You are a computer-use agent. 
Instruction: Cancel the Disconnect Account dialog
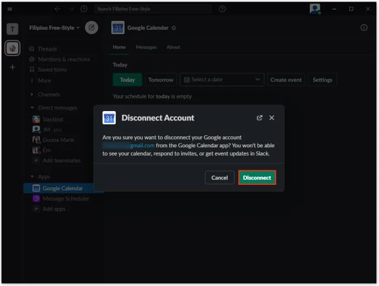point(220,178)
